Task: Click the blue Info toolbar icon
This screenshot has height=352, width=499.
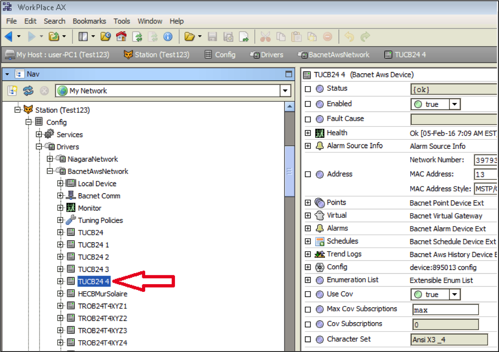Action: [168, 37]
